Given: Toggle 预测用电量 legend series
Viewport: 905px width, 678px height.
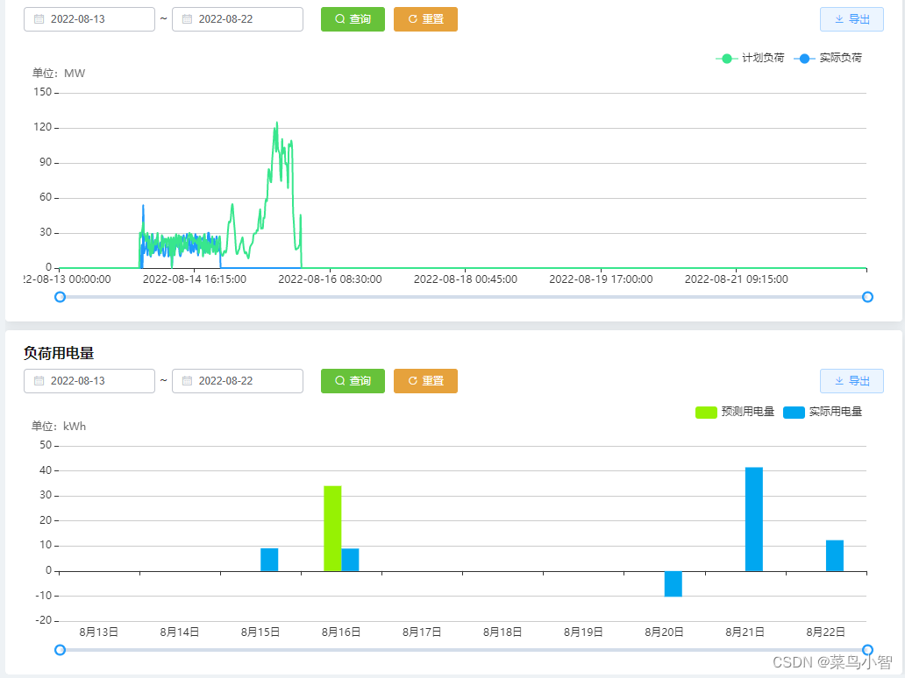Looking at the screenshot, I should 735,412.
